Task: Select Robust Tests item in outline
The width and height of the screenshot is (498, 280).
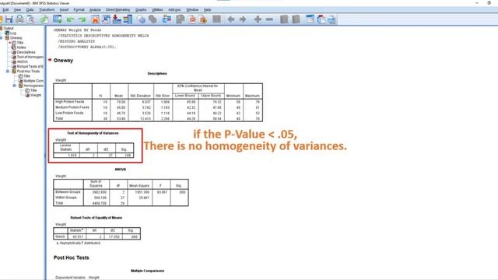Action: coord(30,66)
